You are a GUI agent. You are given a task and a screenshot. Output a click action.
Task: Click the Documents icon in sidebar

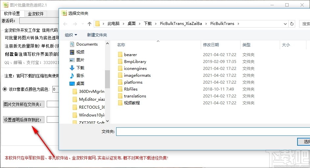coord(72,44)
